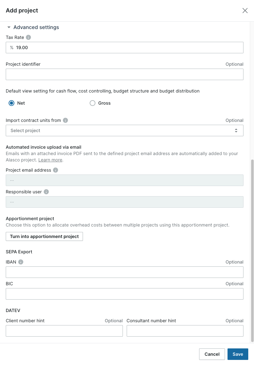The image size is (254, 365).
Task: Click the Cancel button
Action: pos(212,354)
